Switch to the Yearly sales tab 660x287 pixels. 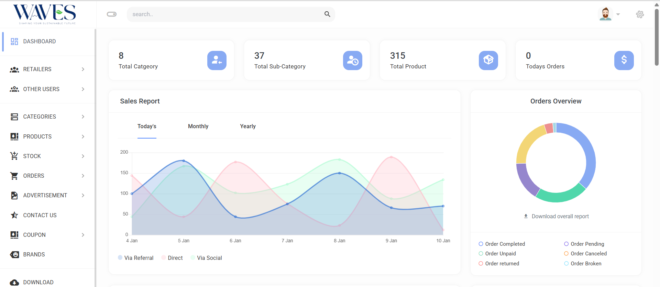tap(247, 126)
